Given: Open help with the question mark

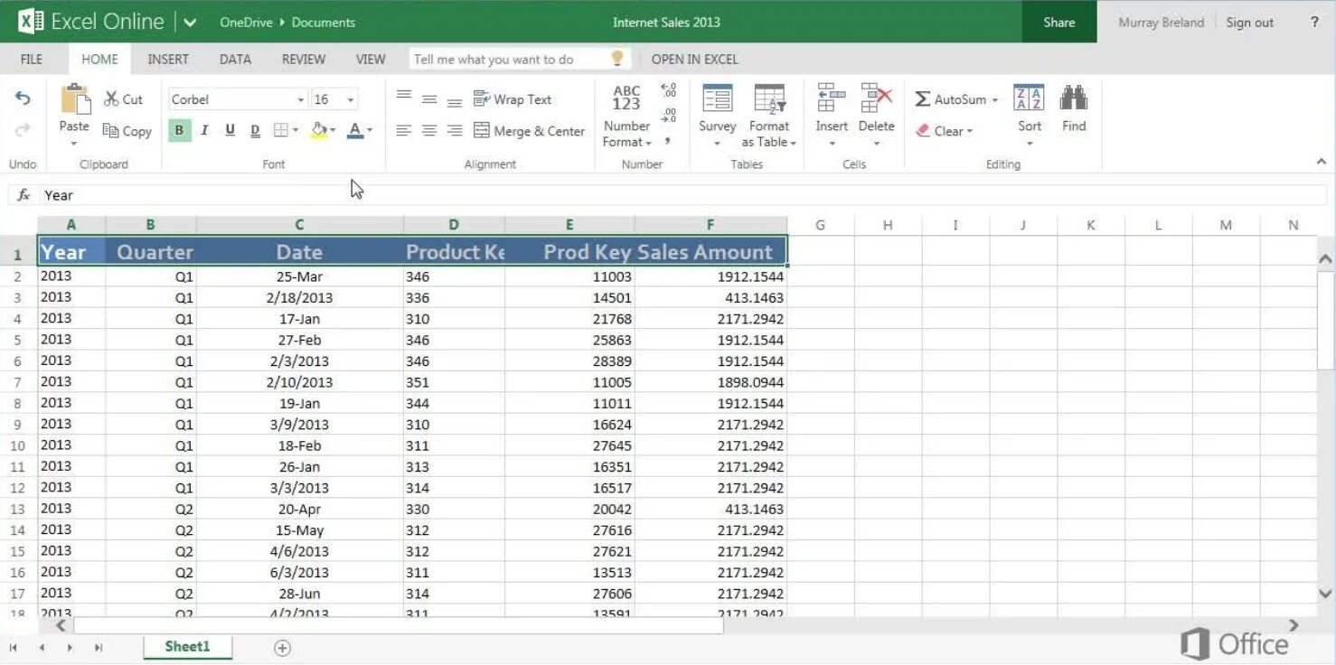Looking at the screenshot, I should coord(1315,23).
